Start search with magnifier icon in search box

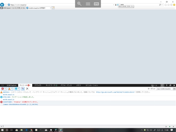pyautogui.click(x=160, y=5)
